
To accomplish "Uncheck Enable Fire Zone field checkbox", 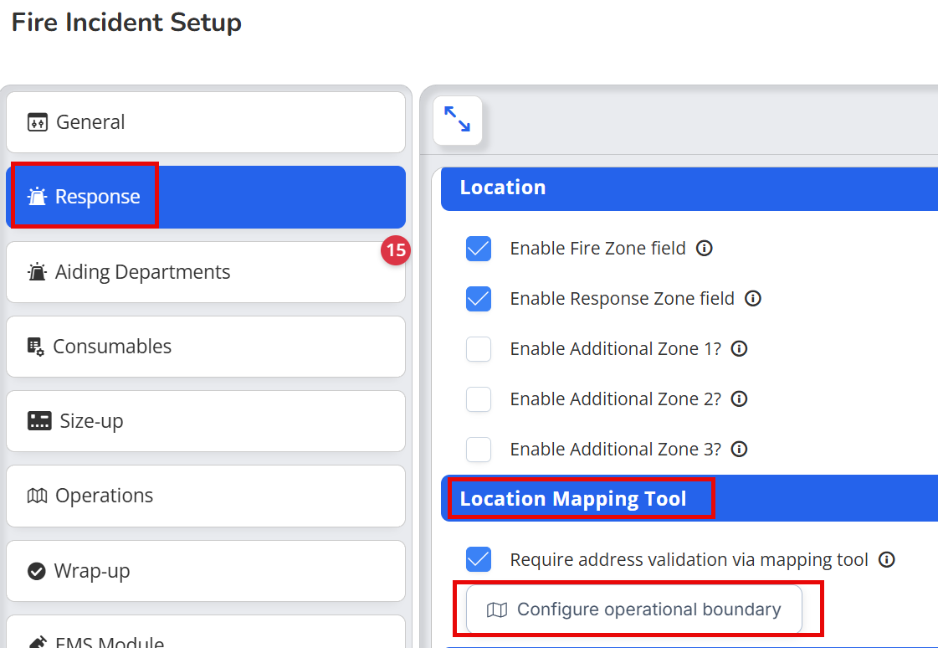I will tap(479, 249).
